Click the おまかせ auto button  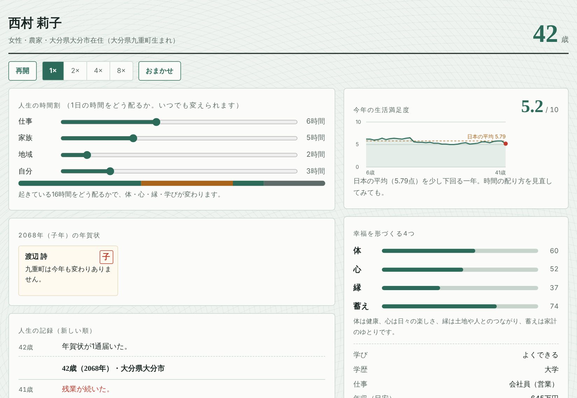(159, 71)
